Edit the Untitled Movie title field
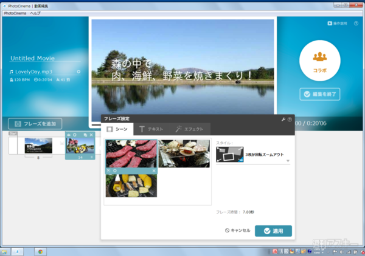 coord(45,58)
